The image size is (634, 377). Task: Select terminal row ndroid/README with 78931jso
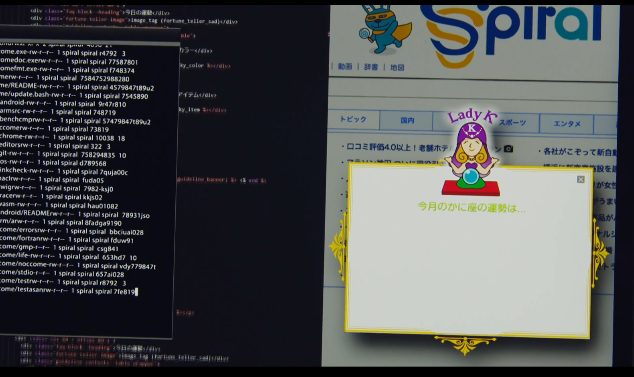coord(75,215)
